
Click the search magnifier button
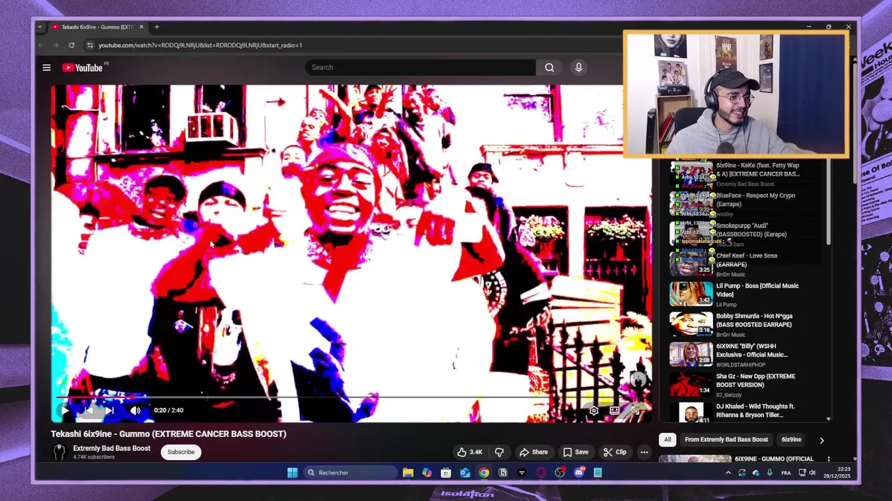point(550,67)
